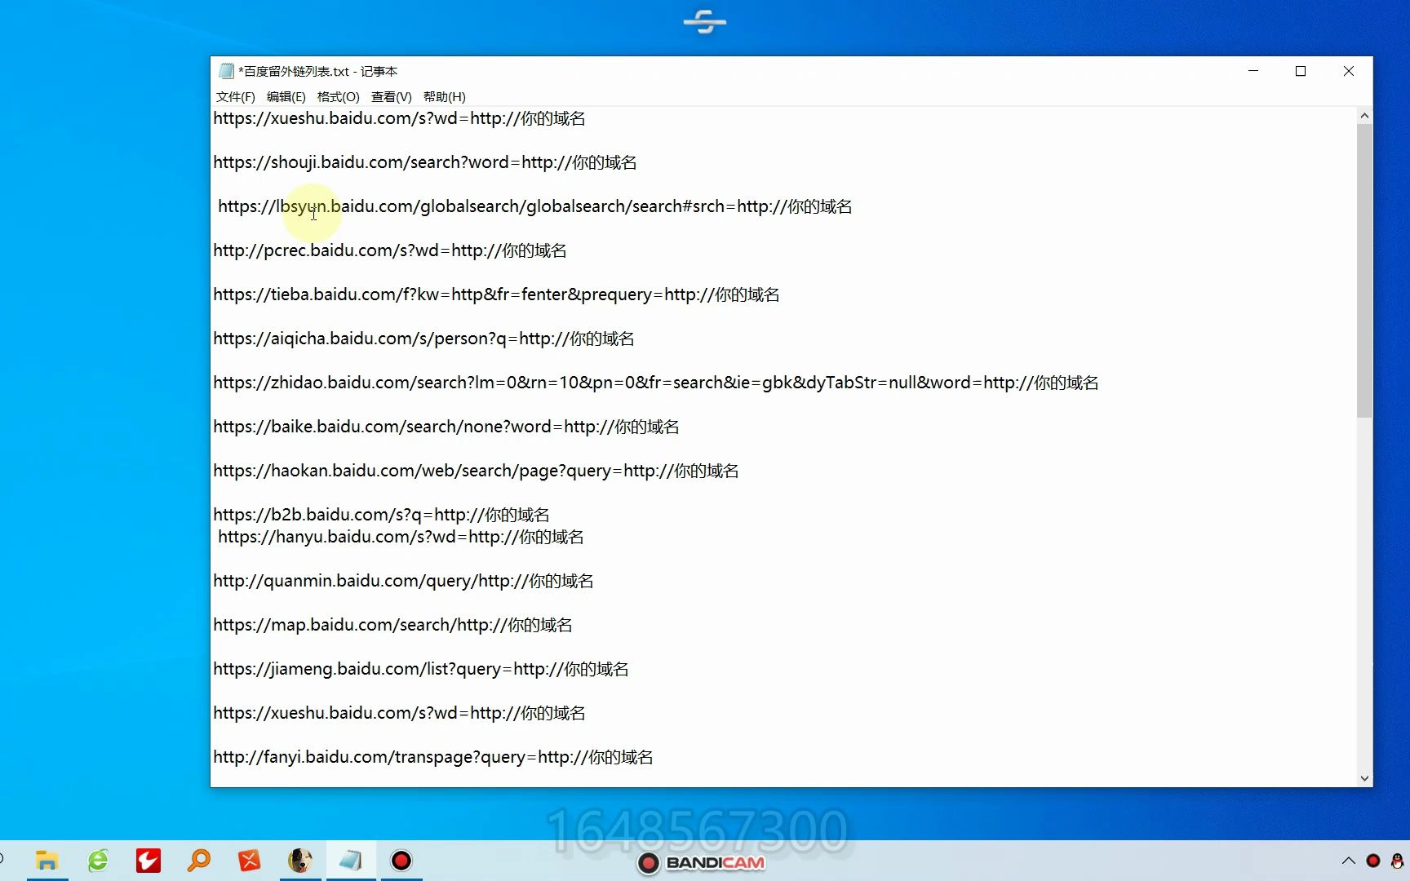Open the orange magnifier search app
Viewport: 1410px width, 881px height.
[198, 861]
